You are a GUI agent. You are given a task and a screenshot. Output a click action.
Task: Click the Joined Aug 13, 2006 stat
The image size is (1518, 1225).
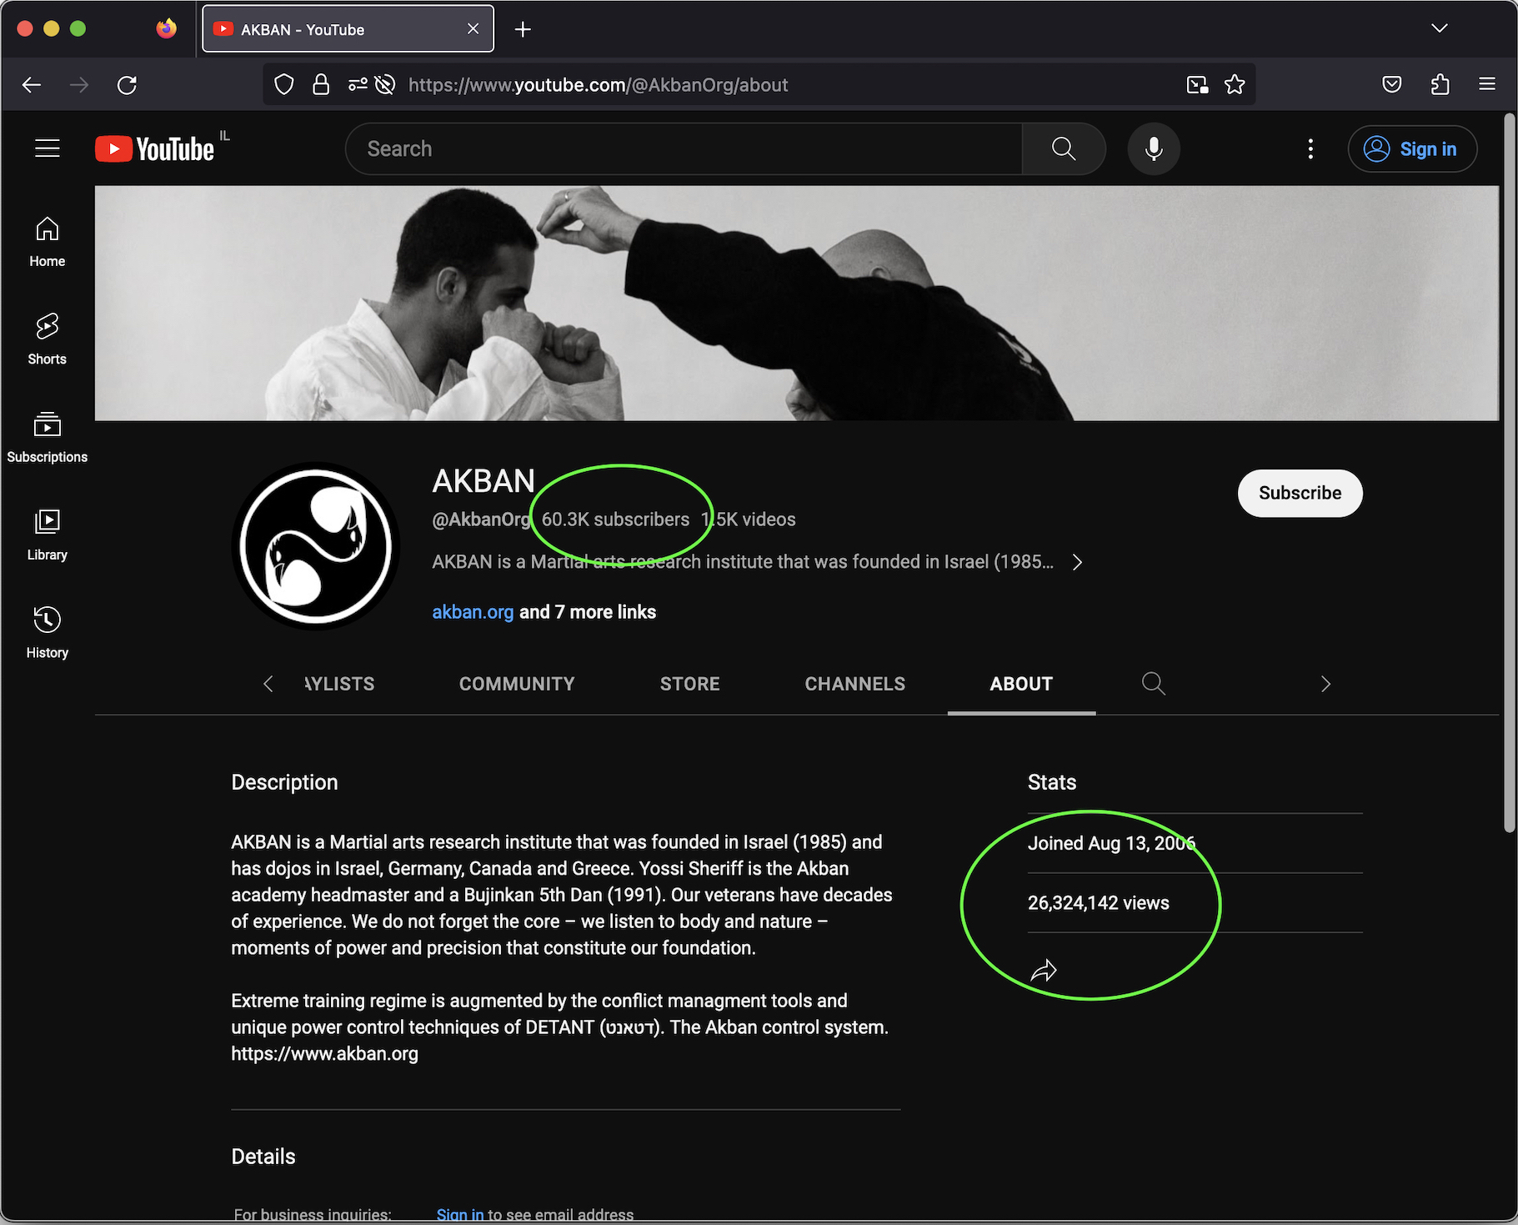tap(1111, 843)
